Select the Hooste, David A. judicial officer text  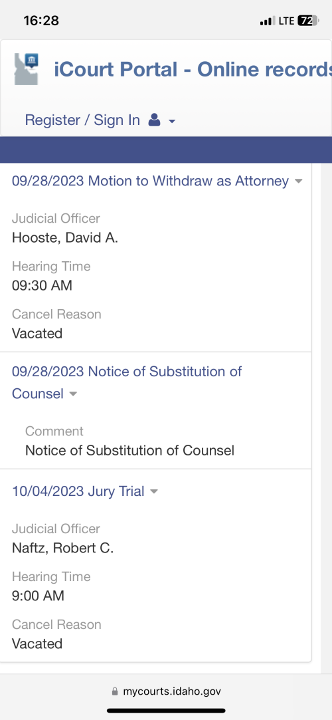point(64,238)
